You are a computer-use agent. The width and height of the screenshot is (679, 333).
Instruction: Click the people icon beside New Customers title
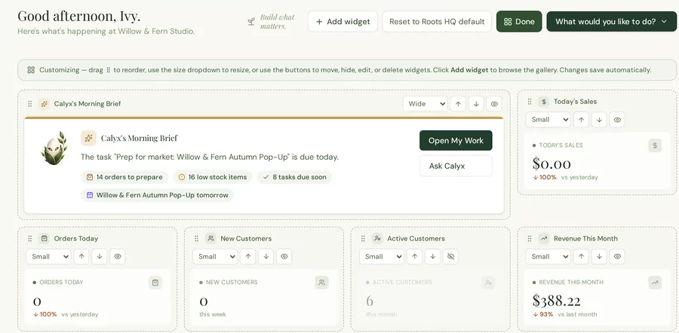pos(210,239)
